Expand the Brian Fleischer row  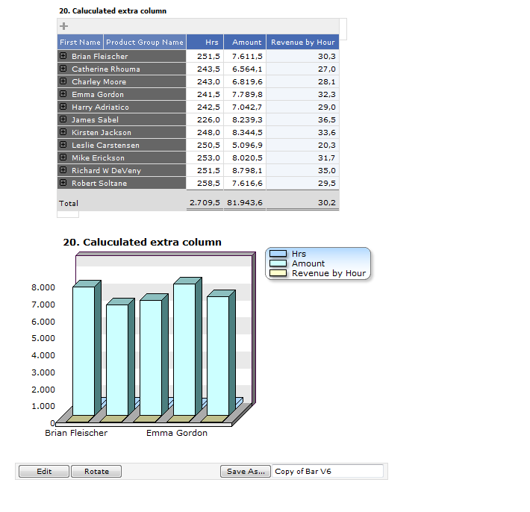(63, 57)
